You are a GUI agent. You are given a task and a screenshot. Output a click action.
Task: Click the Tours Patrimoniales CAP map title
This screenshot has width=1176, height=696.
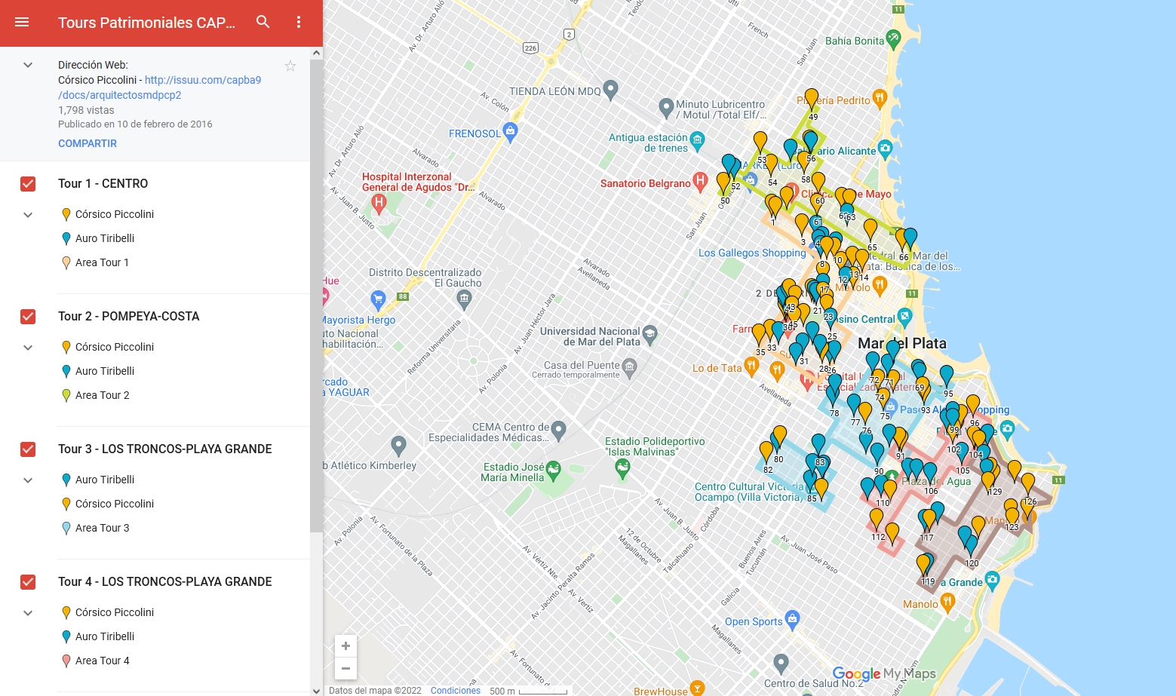[x=147, y=23]
